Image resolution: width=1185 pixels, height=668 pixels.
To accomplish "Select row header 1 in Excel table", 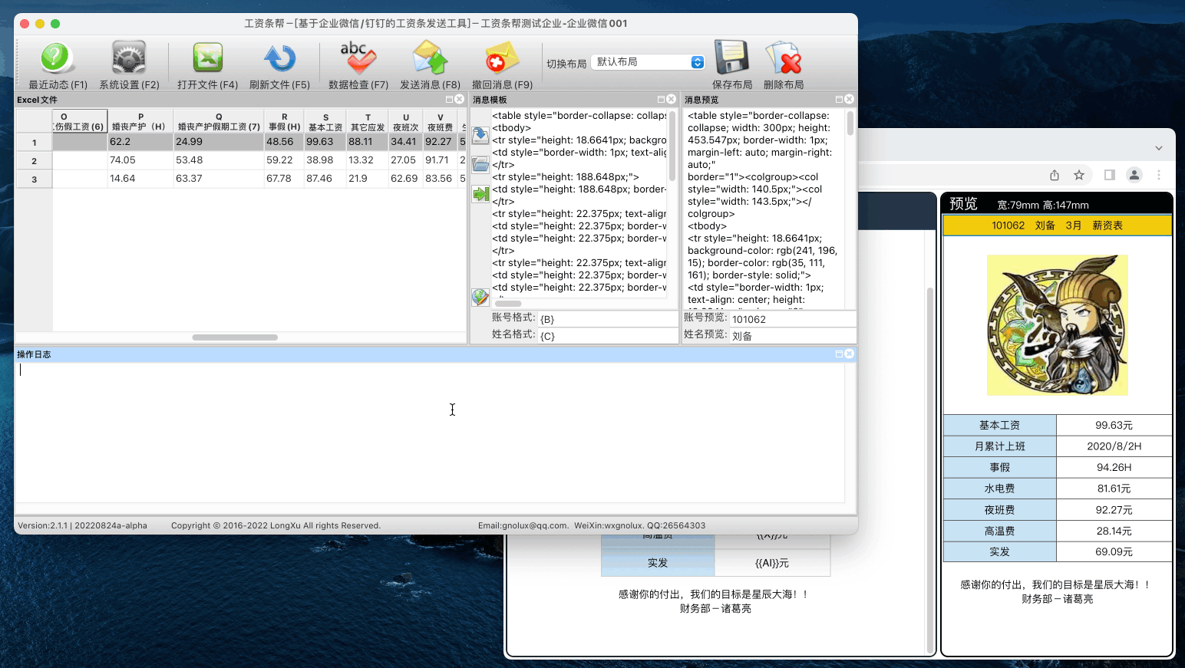I will tap(35, 142).
